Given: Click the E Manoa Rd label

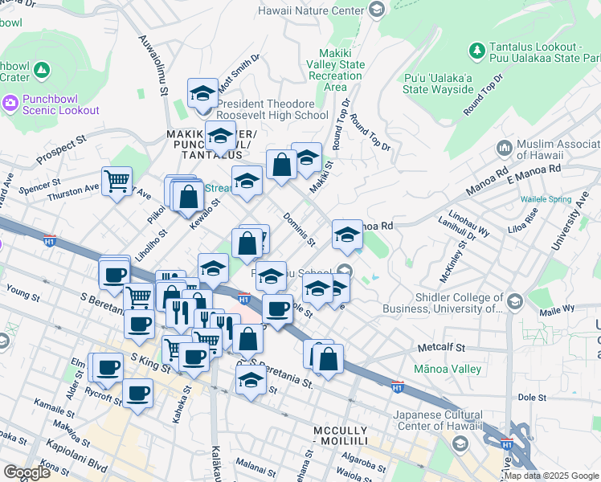Looking at the screenshot, I should pos(534,174).
